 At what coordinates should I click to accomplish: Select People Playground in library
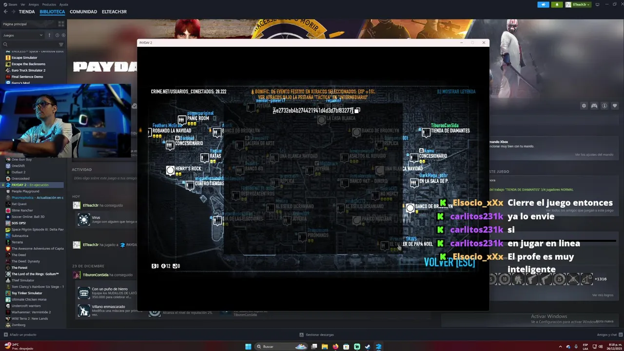click(x=25, y=191)
